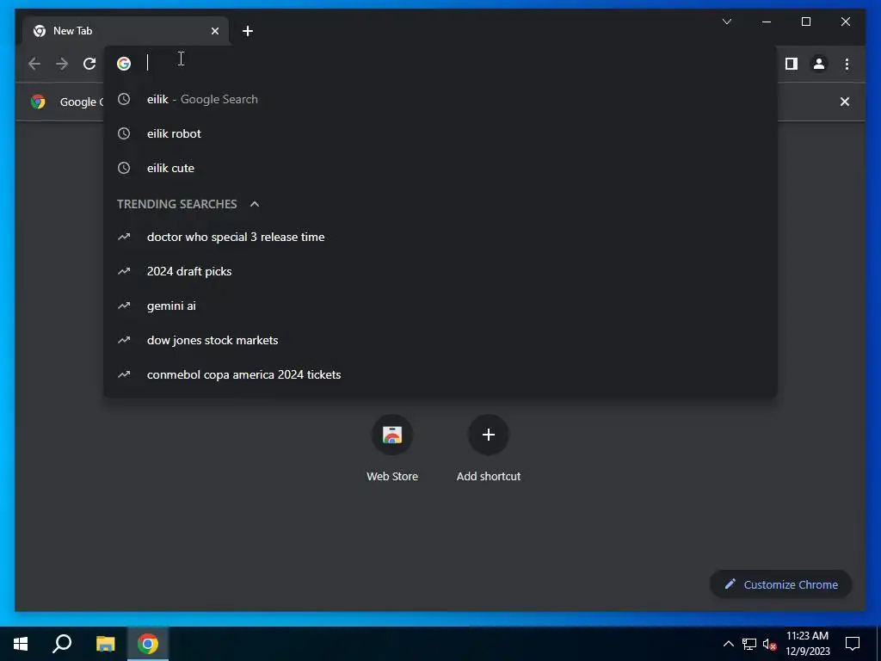Screen dimensions: 881x661
Task: Open Chrome's three-dot menu
Action: [x=847, y=64]
